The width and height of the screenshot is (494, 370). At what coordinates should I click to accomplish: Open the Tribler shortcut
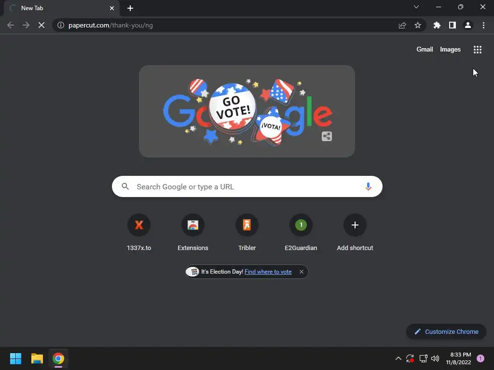pyautogui.click(x=247, y=233)
